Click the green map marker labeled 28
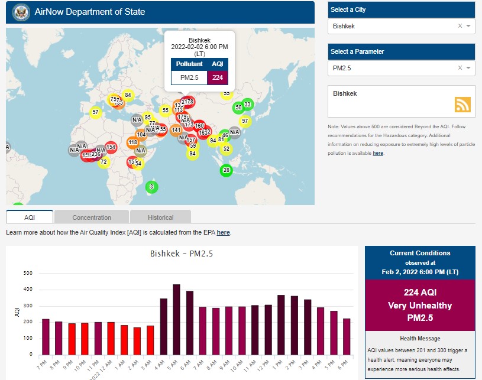Image resolution: width=482 pixels, height=380 pixels. (x=226, y=171)
